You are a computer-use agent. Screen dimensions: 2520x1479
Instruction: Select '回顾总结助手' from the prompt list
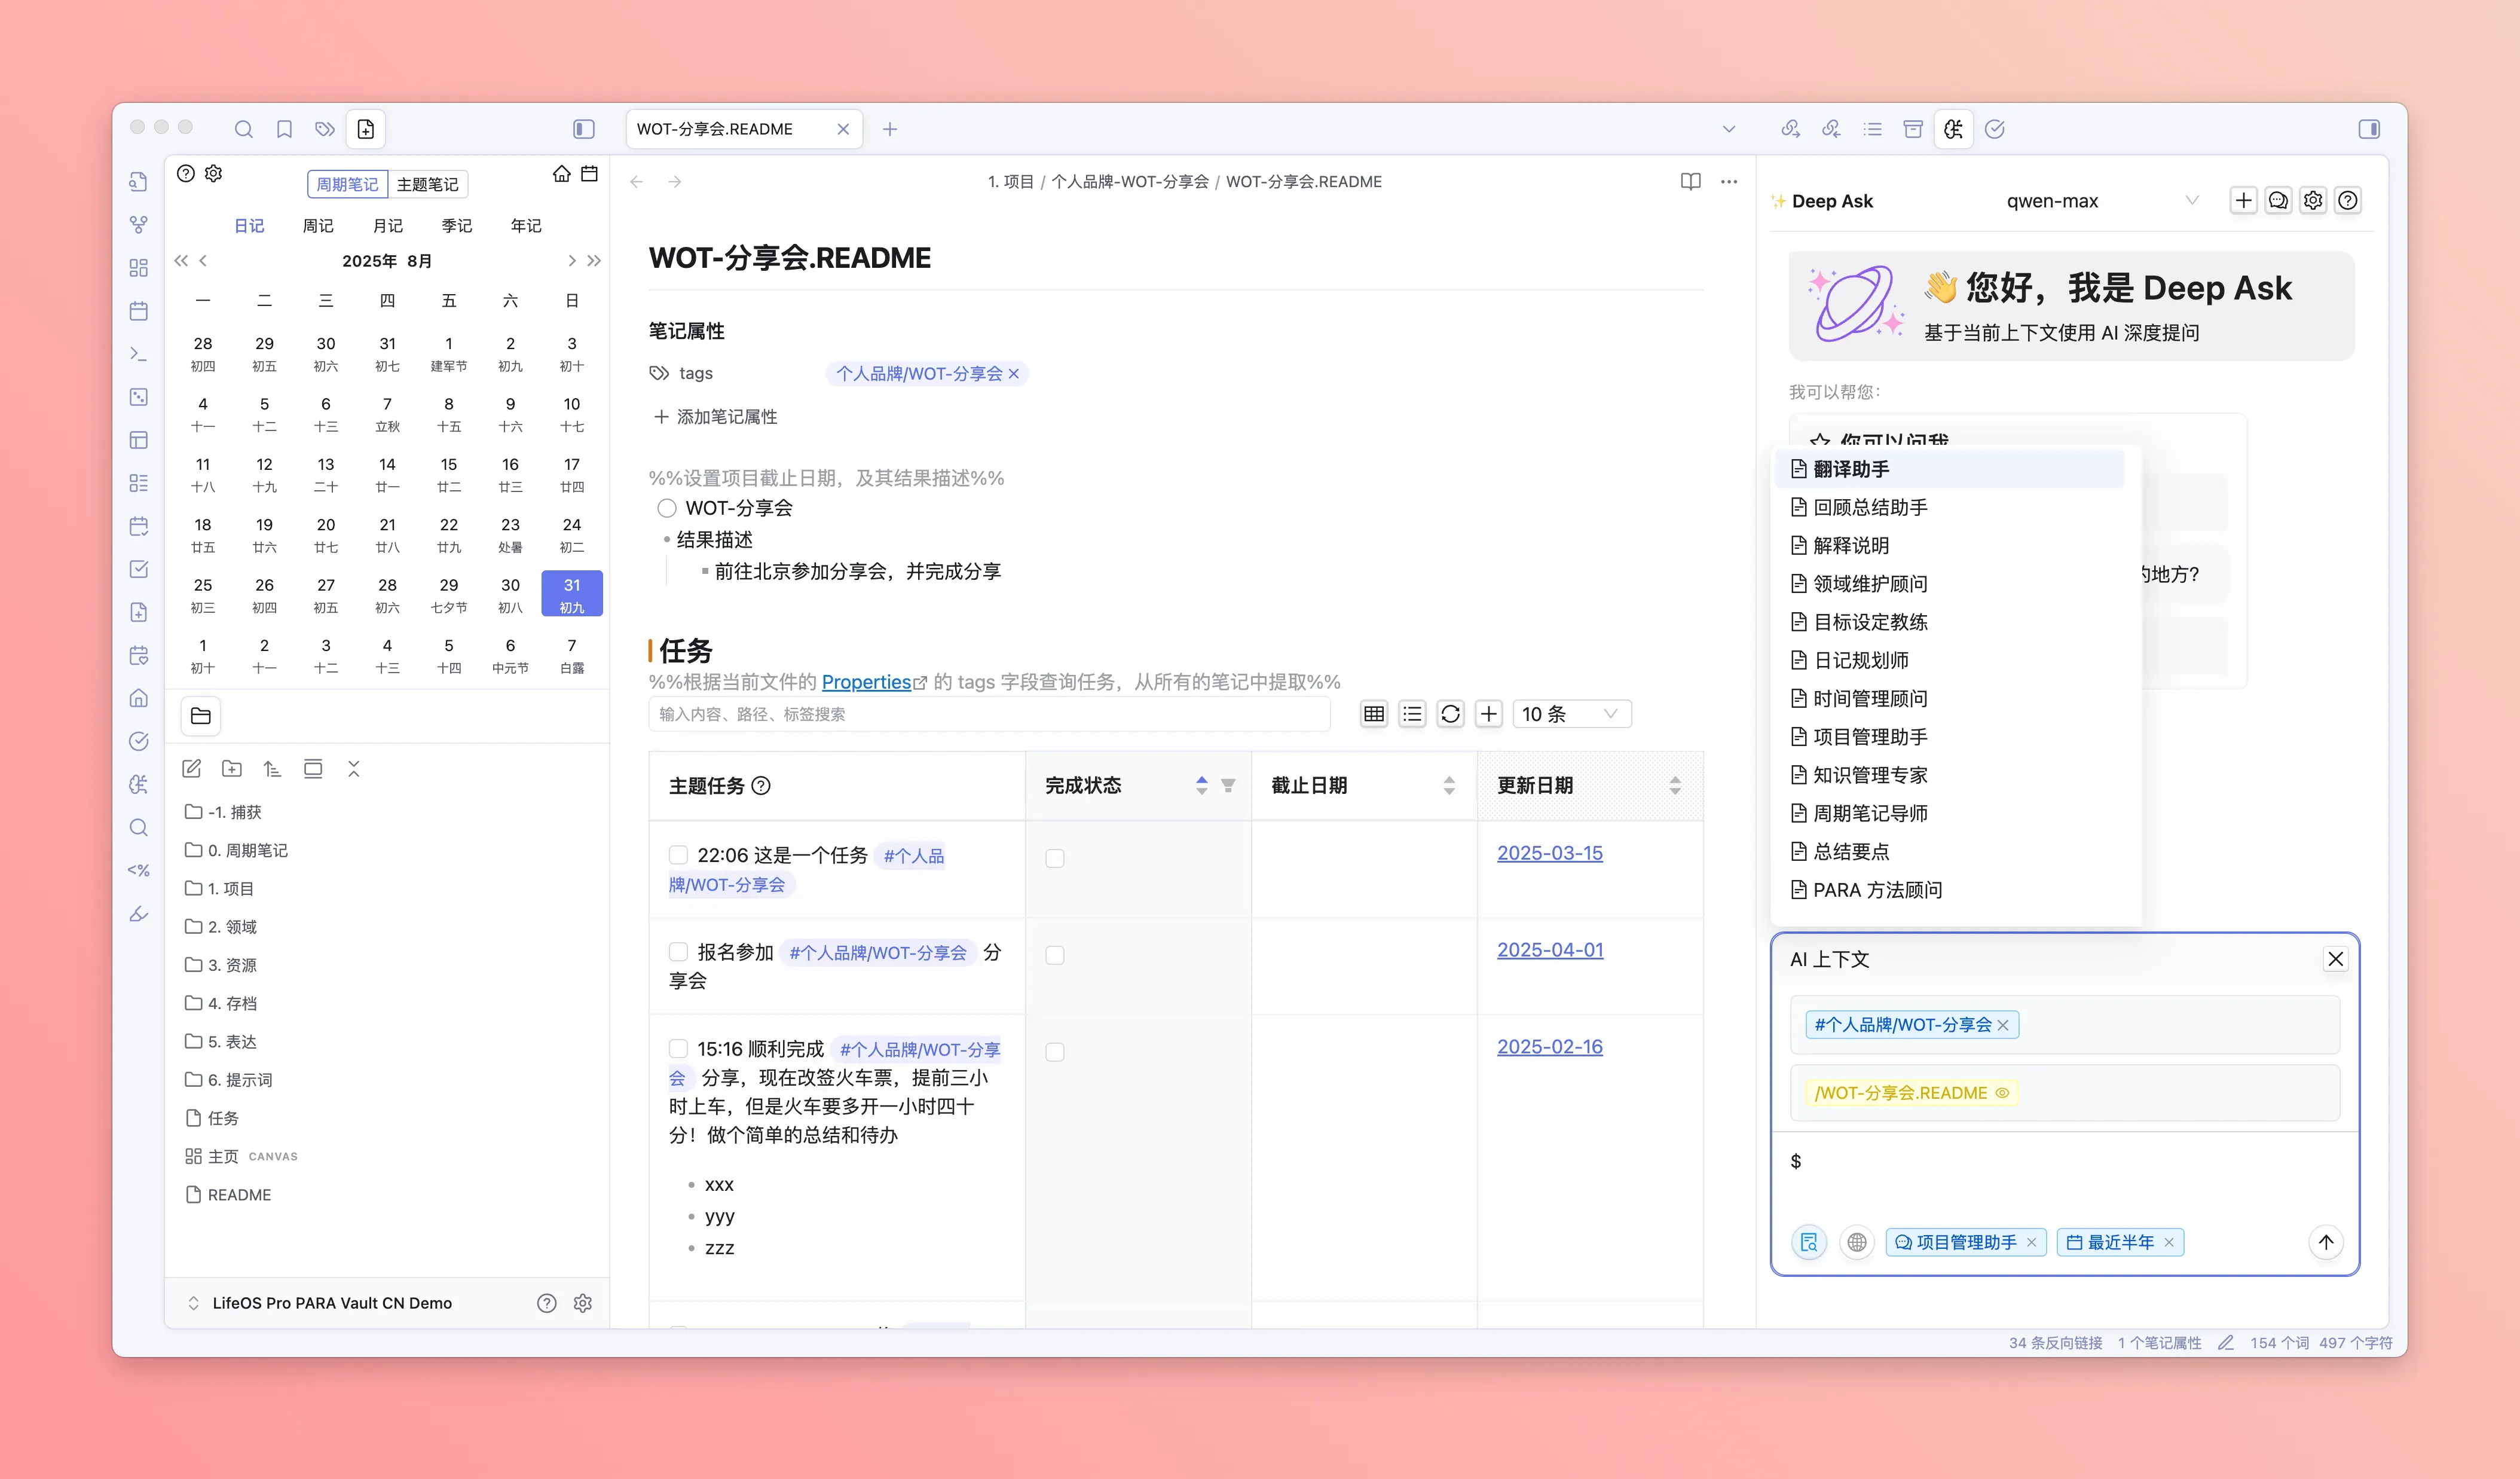click(x=1869, y=507)
